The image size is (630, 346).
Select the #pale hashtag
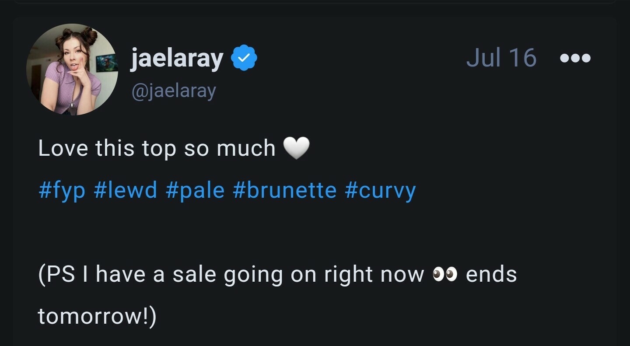195,190
